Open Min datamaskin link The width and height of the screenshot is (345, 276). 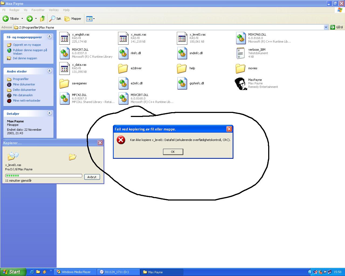[x=23, y=95]
